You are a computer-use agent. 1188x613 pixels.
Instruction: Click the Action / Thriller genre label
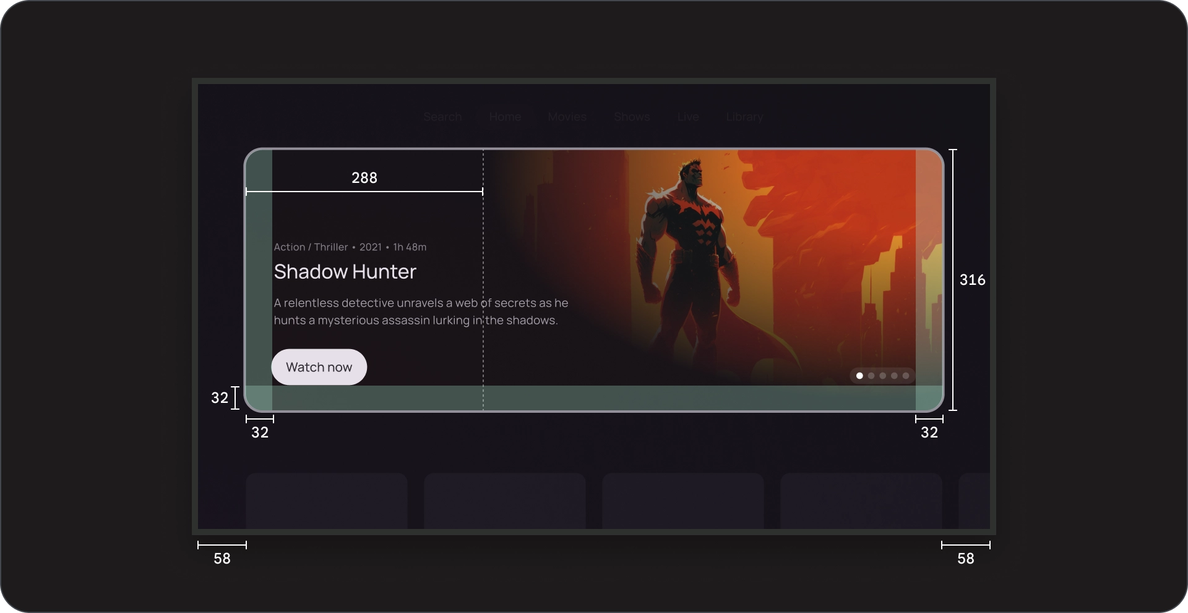(311, 247)
